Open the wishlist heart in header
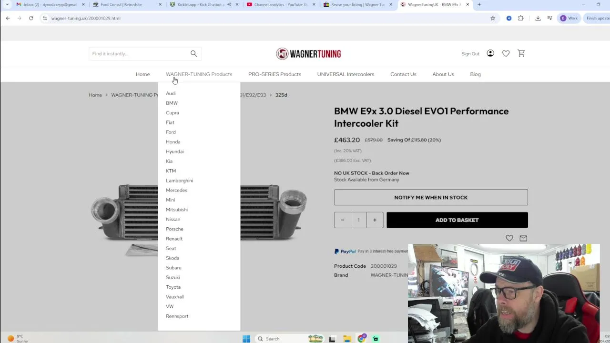This screenshot has height=343, width=610. coord(506,53)
